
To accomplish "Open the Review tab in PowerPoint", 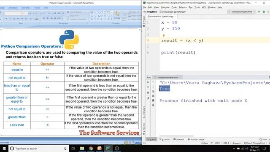I will 37,8.
